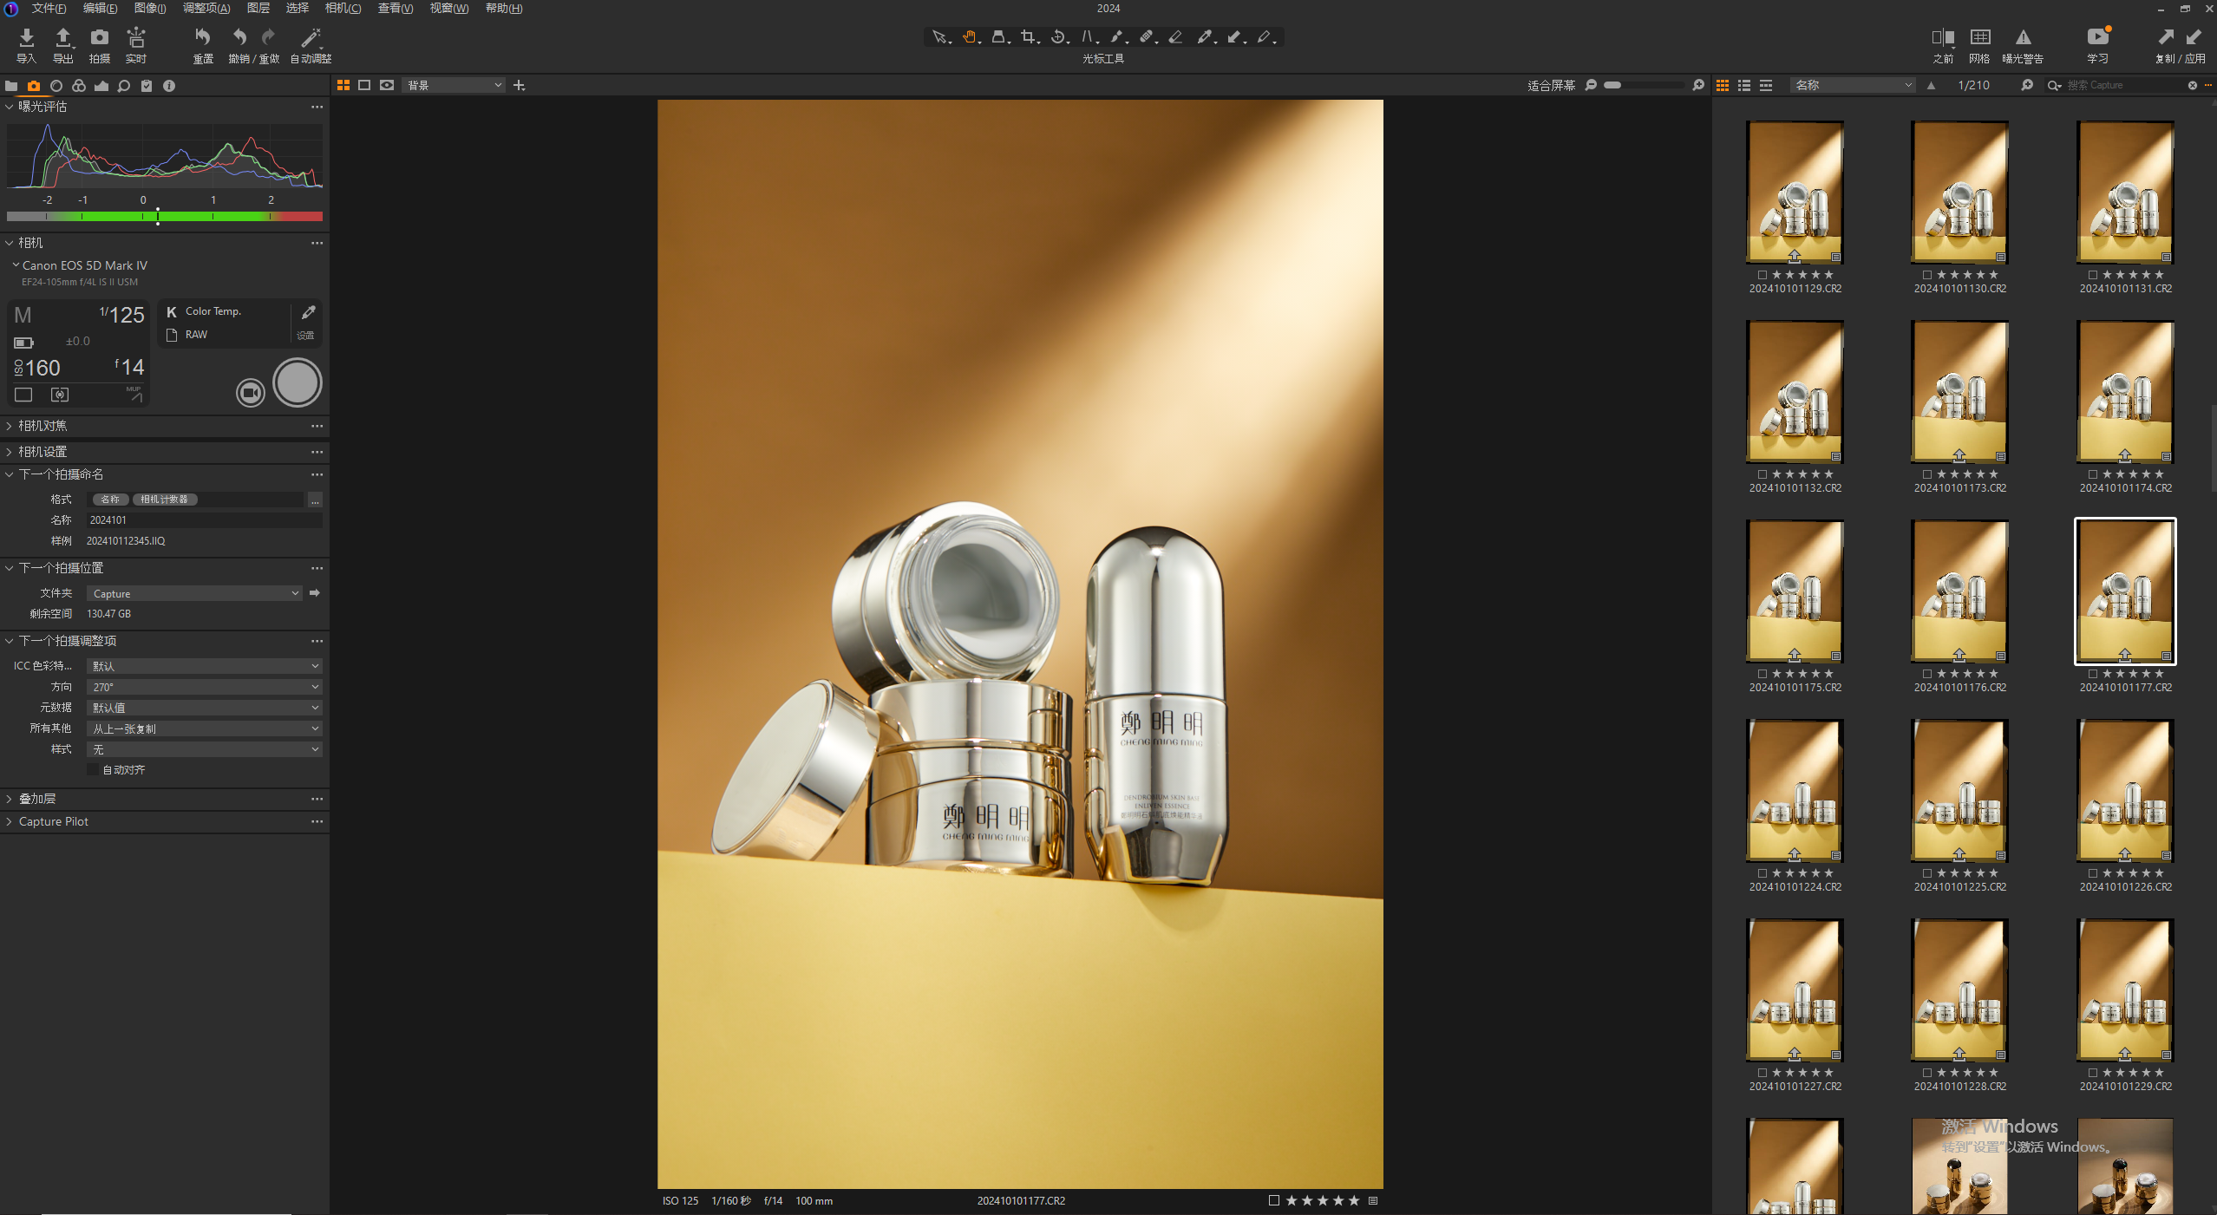Click the arrow button beside Capture folder
The width and height of the screenshot is (2217, 1215).
click(315, 593)
